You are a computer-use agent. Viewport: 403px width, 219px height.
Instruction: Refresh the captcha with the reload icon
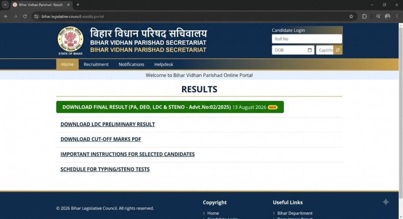338,50
